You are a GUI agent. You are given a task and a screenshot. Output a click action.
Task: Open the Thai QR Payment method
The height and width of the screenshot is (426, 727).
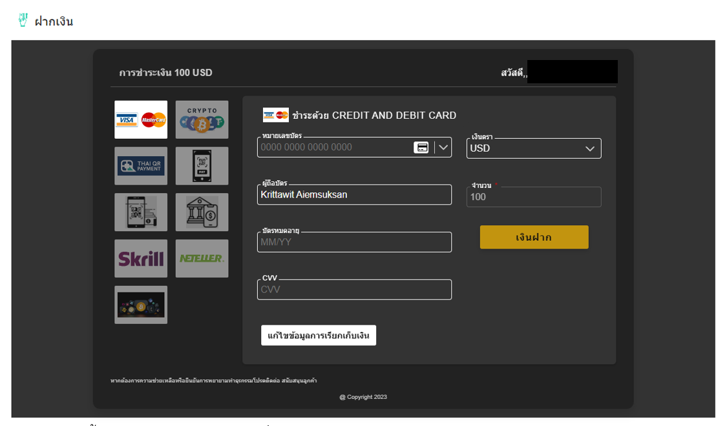(x=140, y=166)
